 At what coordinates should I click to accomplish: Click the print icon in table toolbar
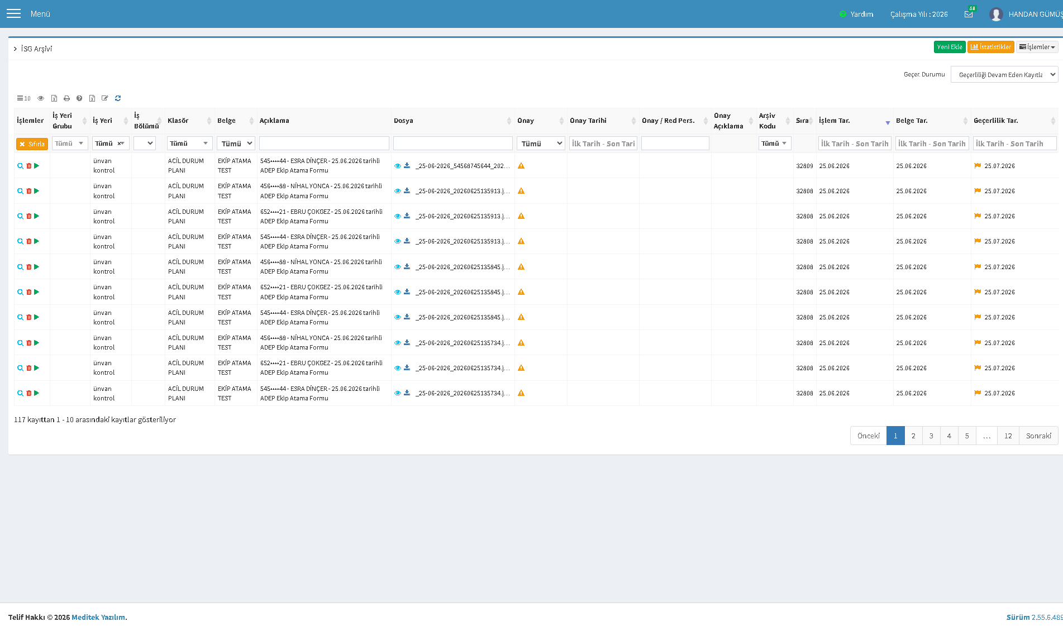coord(66,98)
